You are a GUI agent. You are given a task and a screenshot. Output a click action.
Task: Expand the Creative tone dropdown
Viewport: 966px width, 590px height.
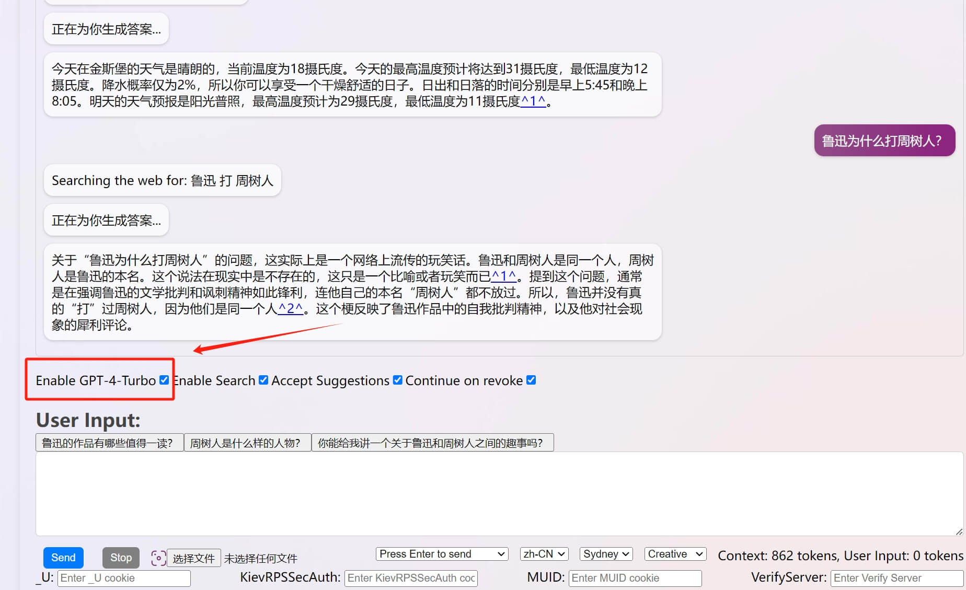[675, 554]
